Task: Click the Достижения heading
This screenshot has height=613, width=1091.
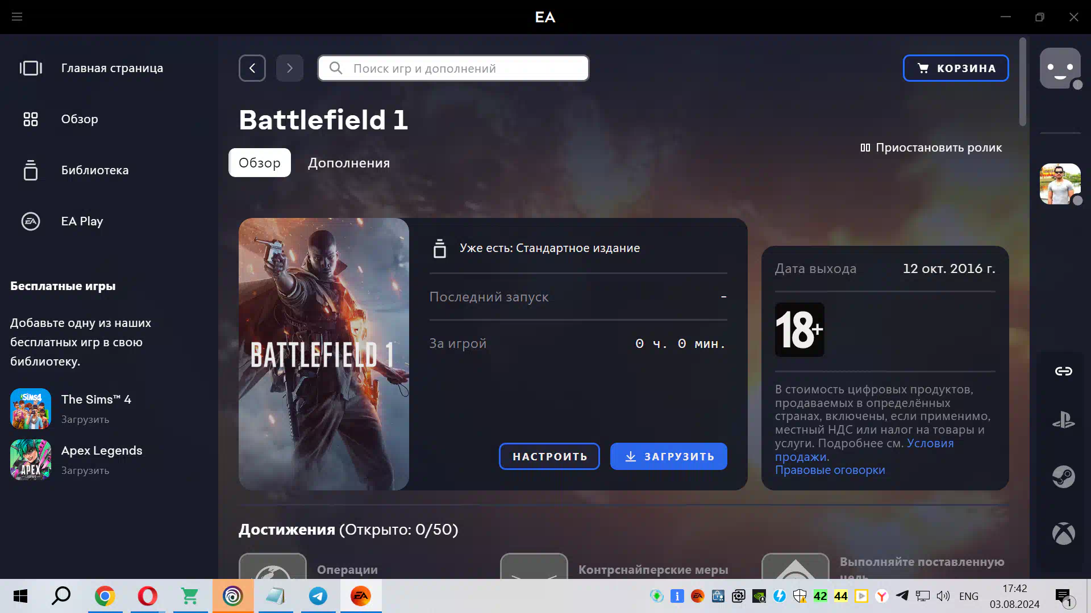Action: click(x=287, y=530)
